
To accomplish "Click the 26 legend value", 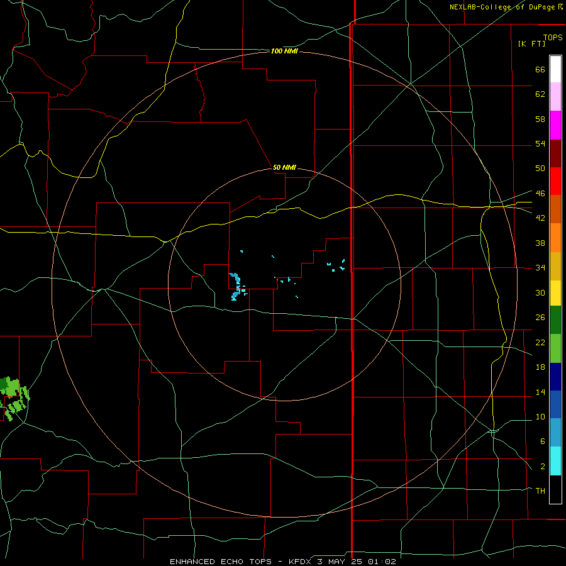I will [540, 318].
